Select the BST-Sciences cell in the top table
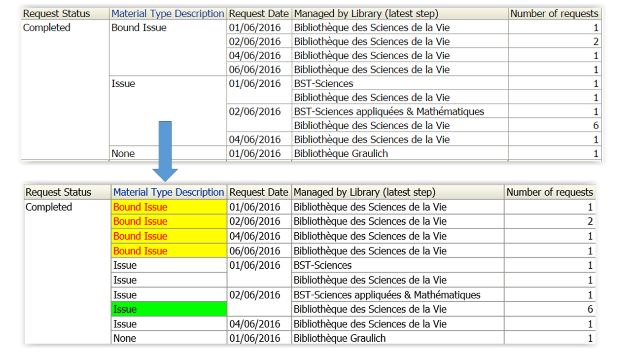 (400, 83)
